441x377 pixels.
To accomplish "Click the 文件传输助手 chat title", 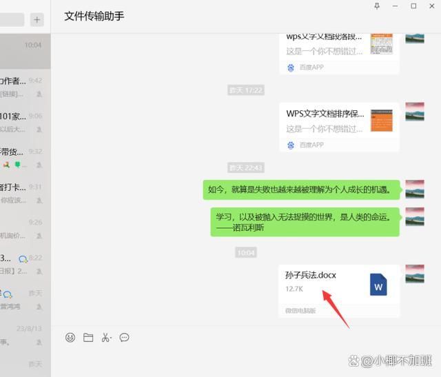I will pyautogui.click(x=94, y=16).
